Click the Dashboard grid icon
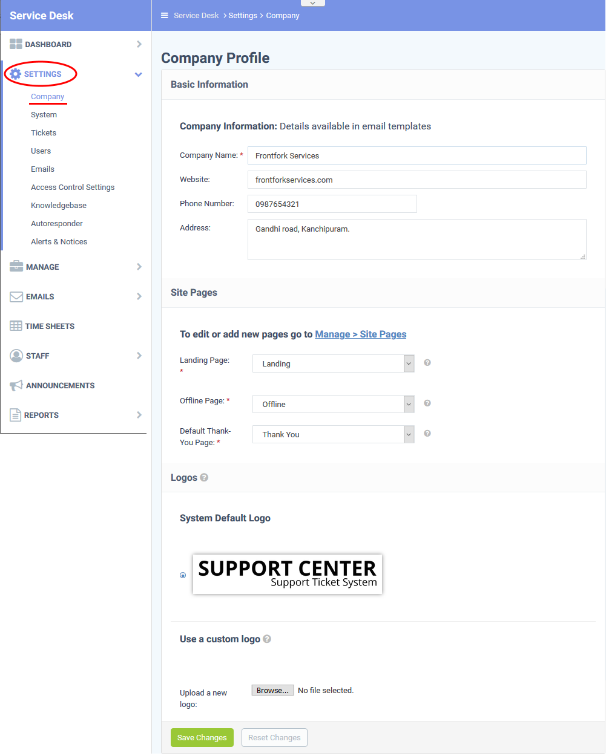Image resolution: width=606 pixels, height=756 pixels. [x=16, y=44]
